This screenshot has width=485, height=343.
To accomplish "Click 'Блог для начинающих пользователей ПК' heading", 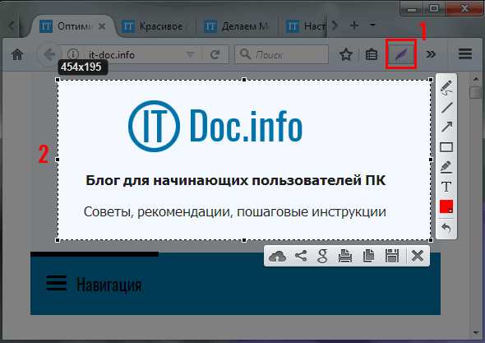I will (236, 180).
